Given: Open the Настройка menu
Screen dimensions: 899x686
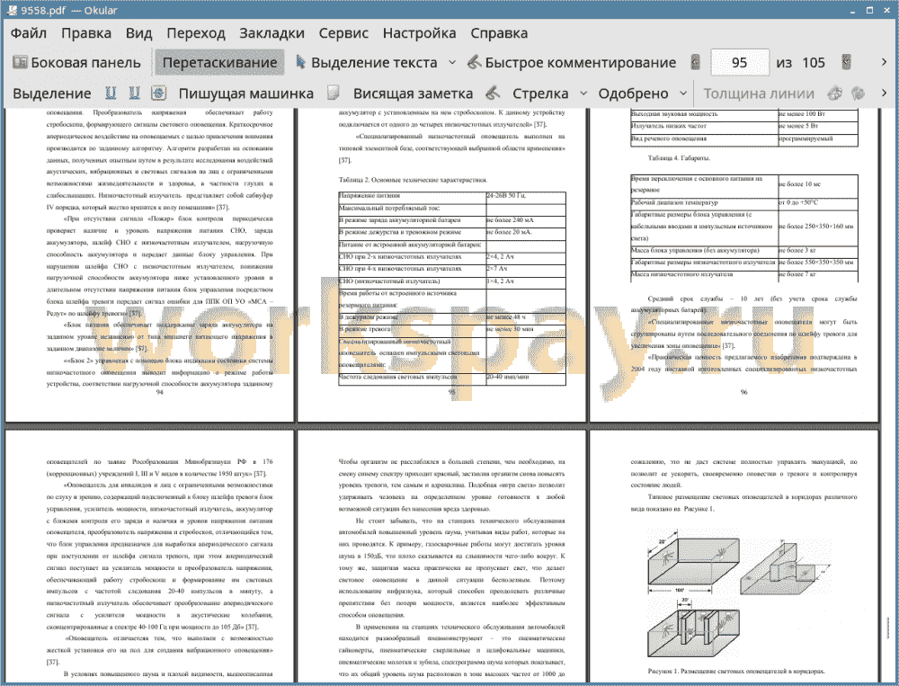Looking at the screenshot, I should [419, 33].
